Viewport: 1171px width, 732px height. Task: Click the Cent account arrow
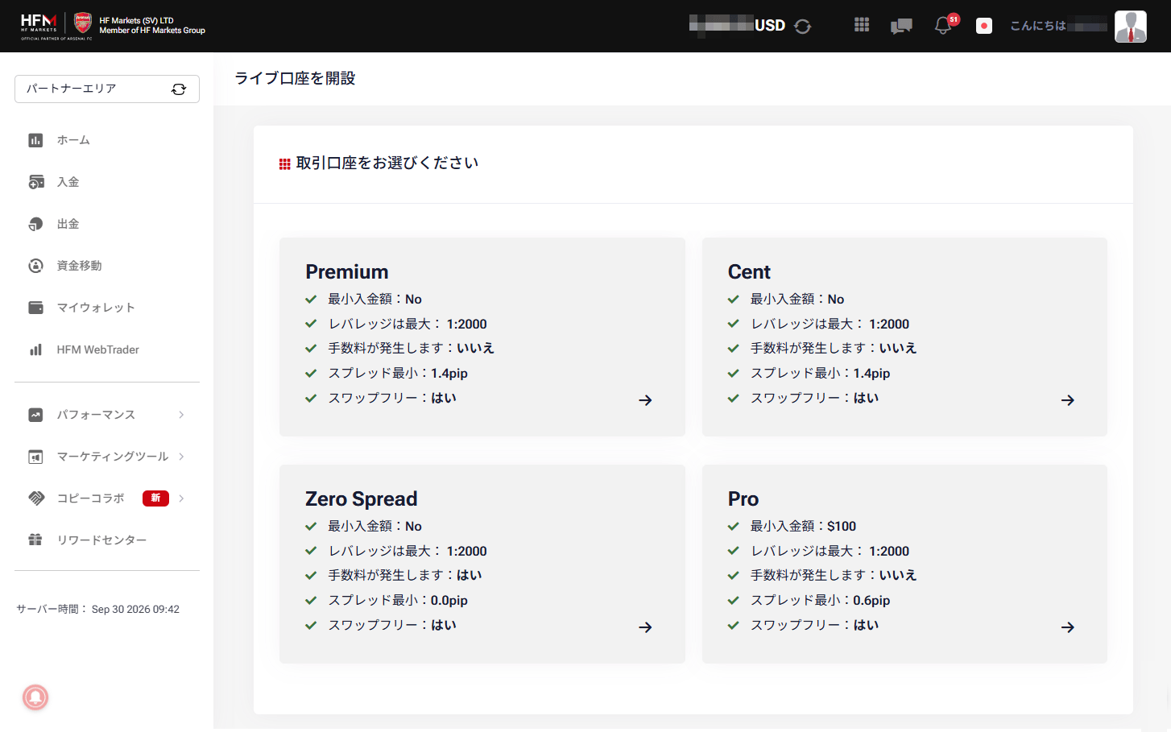pyautogui.click(x=1068, y=400)
